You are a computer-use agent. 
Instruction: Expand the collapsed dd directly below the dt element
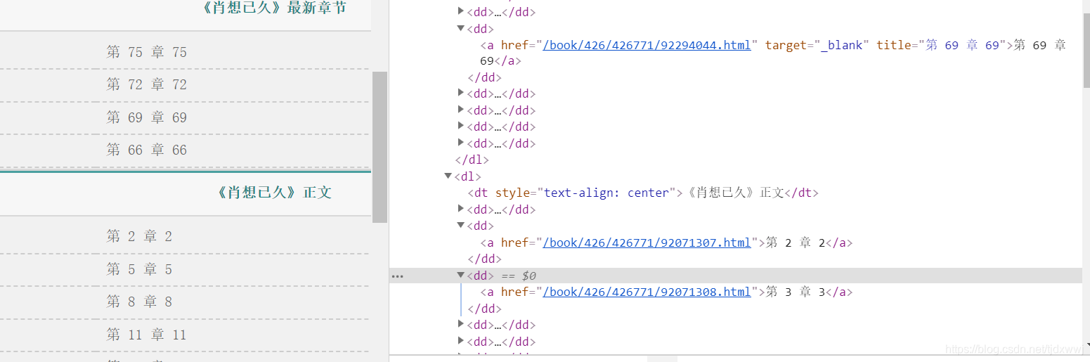tap(461, 209)
